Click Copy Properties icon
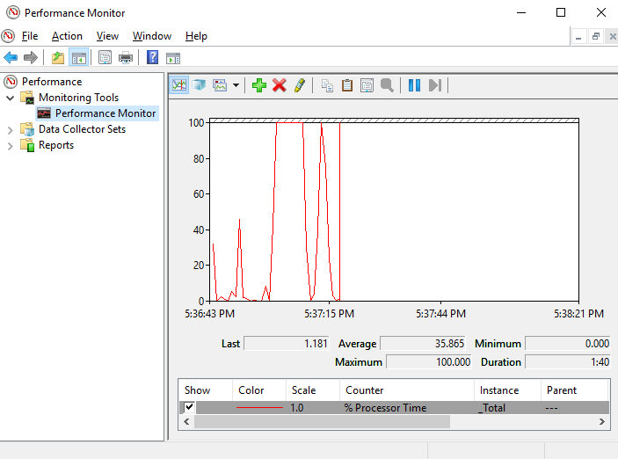This screenshot has height=459, width=618. pos(327,85)
